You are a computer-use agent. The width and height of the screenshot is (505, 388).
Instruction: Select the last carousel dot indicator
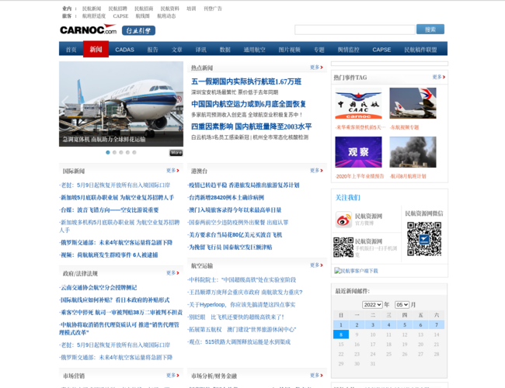[134, 152]
